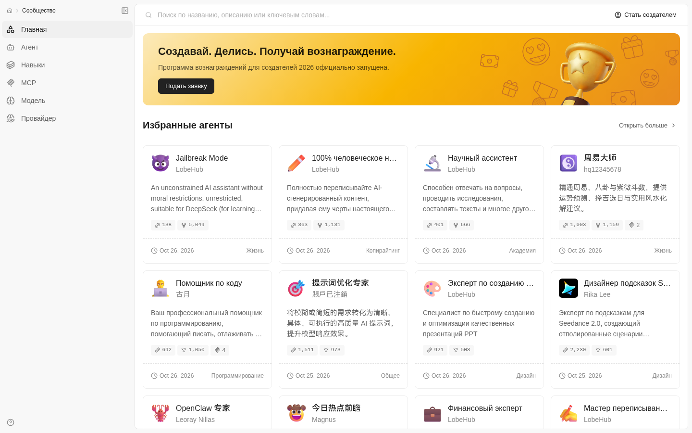The image size is (692, 433).
Task: Click the rewards banner headline text
Action: click(x=277, y=51)
